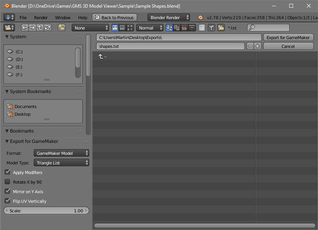This screenshot has width=318, height=230.
Task: Open the Blender Render engine dropdown
Action: [169, 18]
